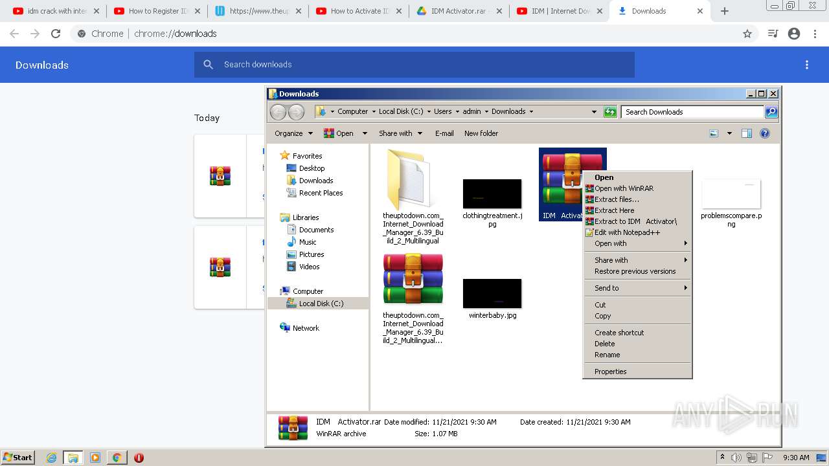The image size is (829, 466).
Task: Open the Windows Start button
Action: tap(18, 458)
